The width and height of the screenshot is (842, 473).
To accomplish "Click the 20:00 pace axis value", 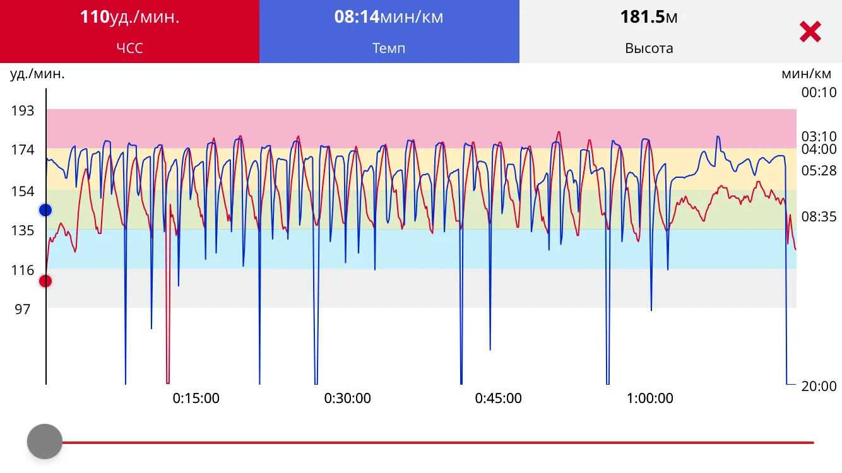I will [x=819, y=386].
